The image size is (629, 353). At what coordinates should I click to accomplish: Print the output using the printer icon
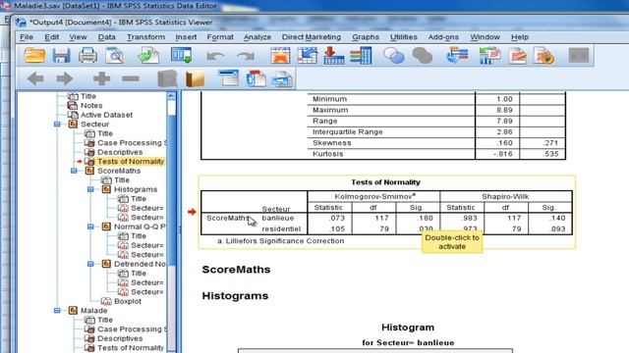point(87,55)
